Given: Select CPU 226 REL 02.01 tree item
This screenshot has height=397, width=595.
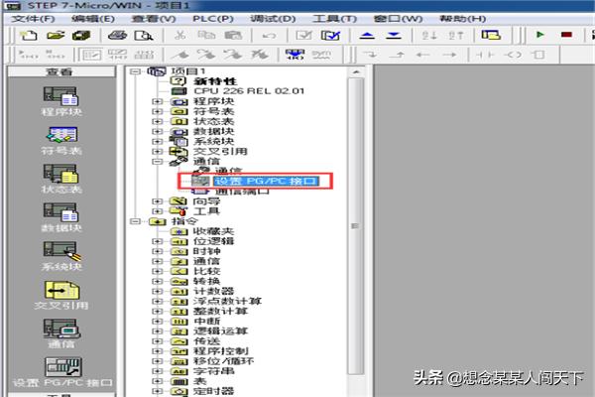Looking at the screenshot, I should (x=249, y=91).
